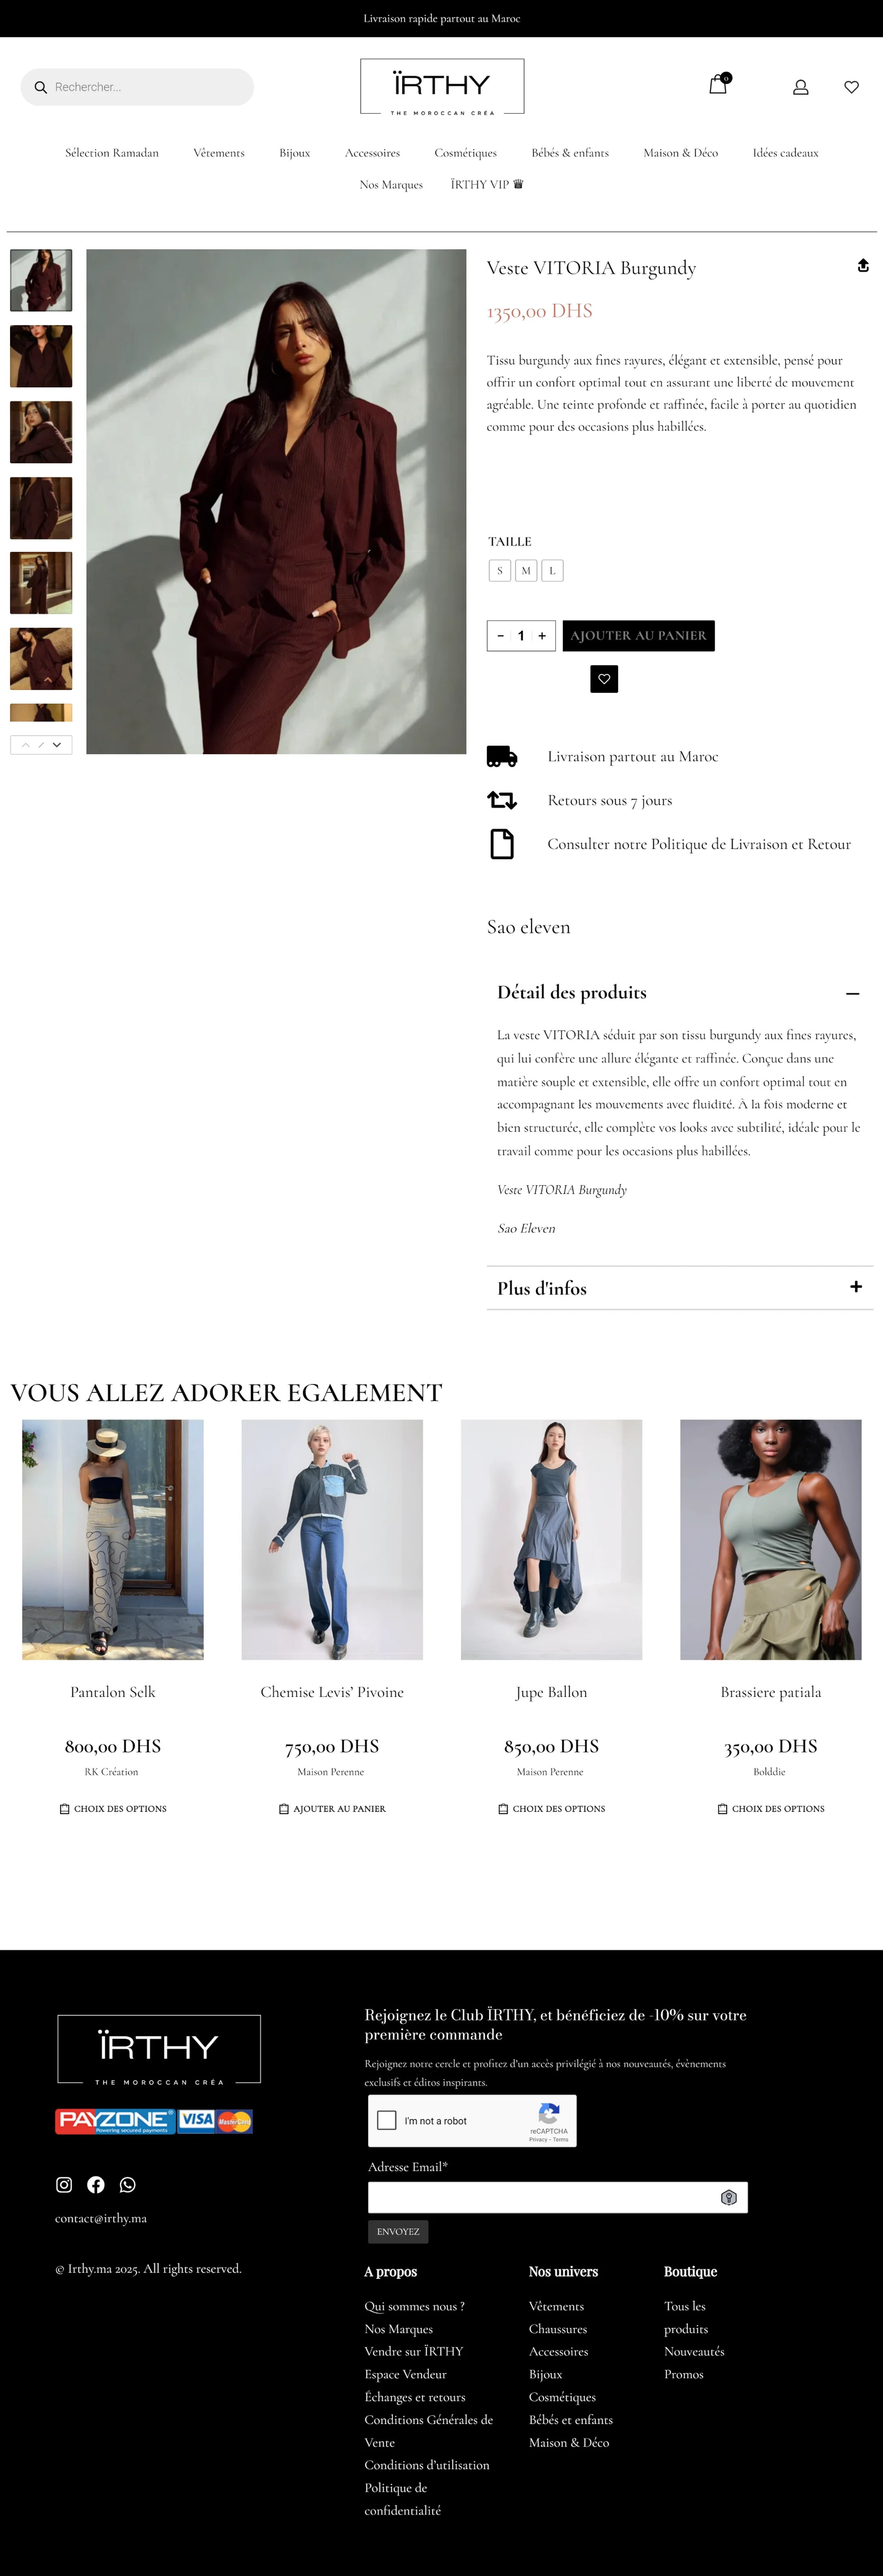883x2576 pixels.
Task: Collapse the Détail des produits section
Action: point(852,993)
